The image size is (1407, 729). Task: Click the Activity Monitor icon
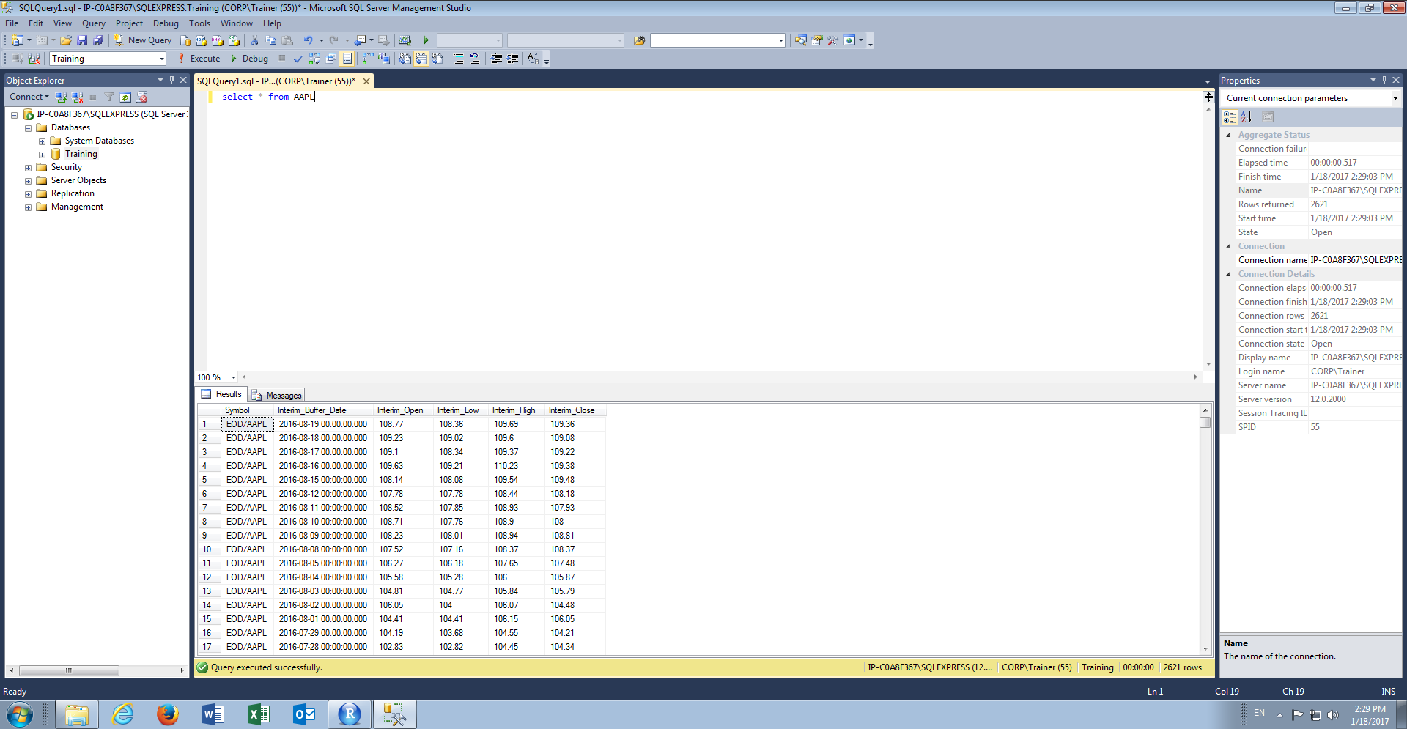(x=405, y=40)
